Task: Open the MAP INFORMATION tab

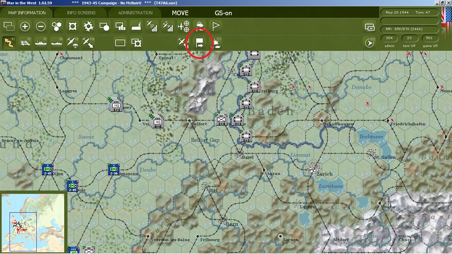Action: coord(27,13)
